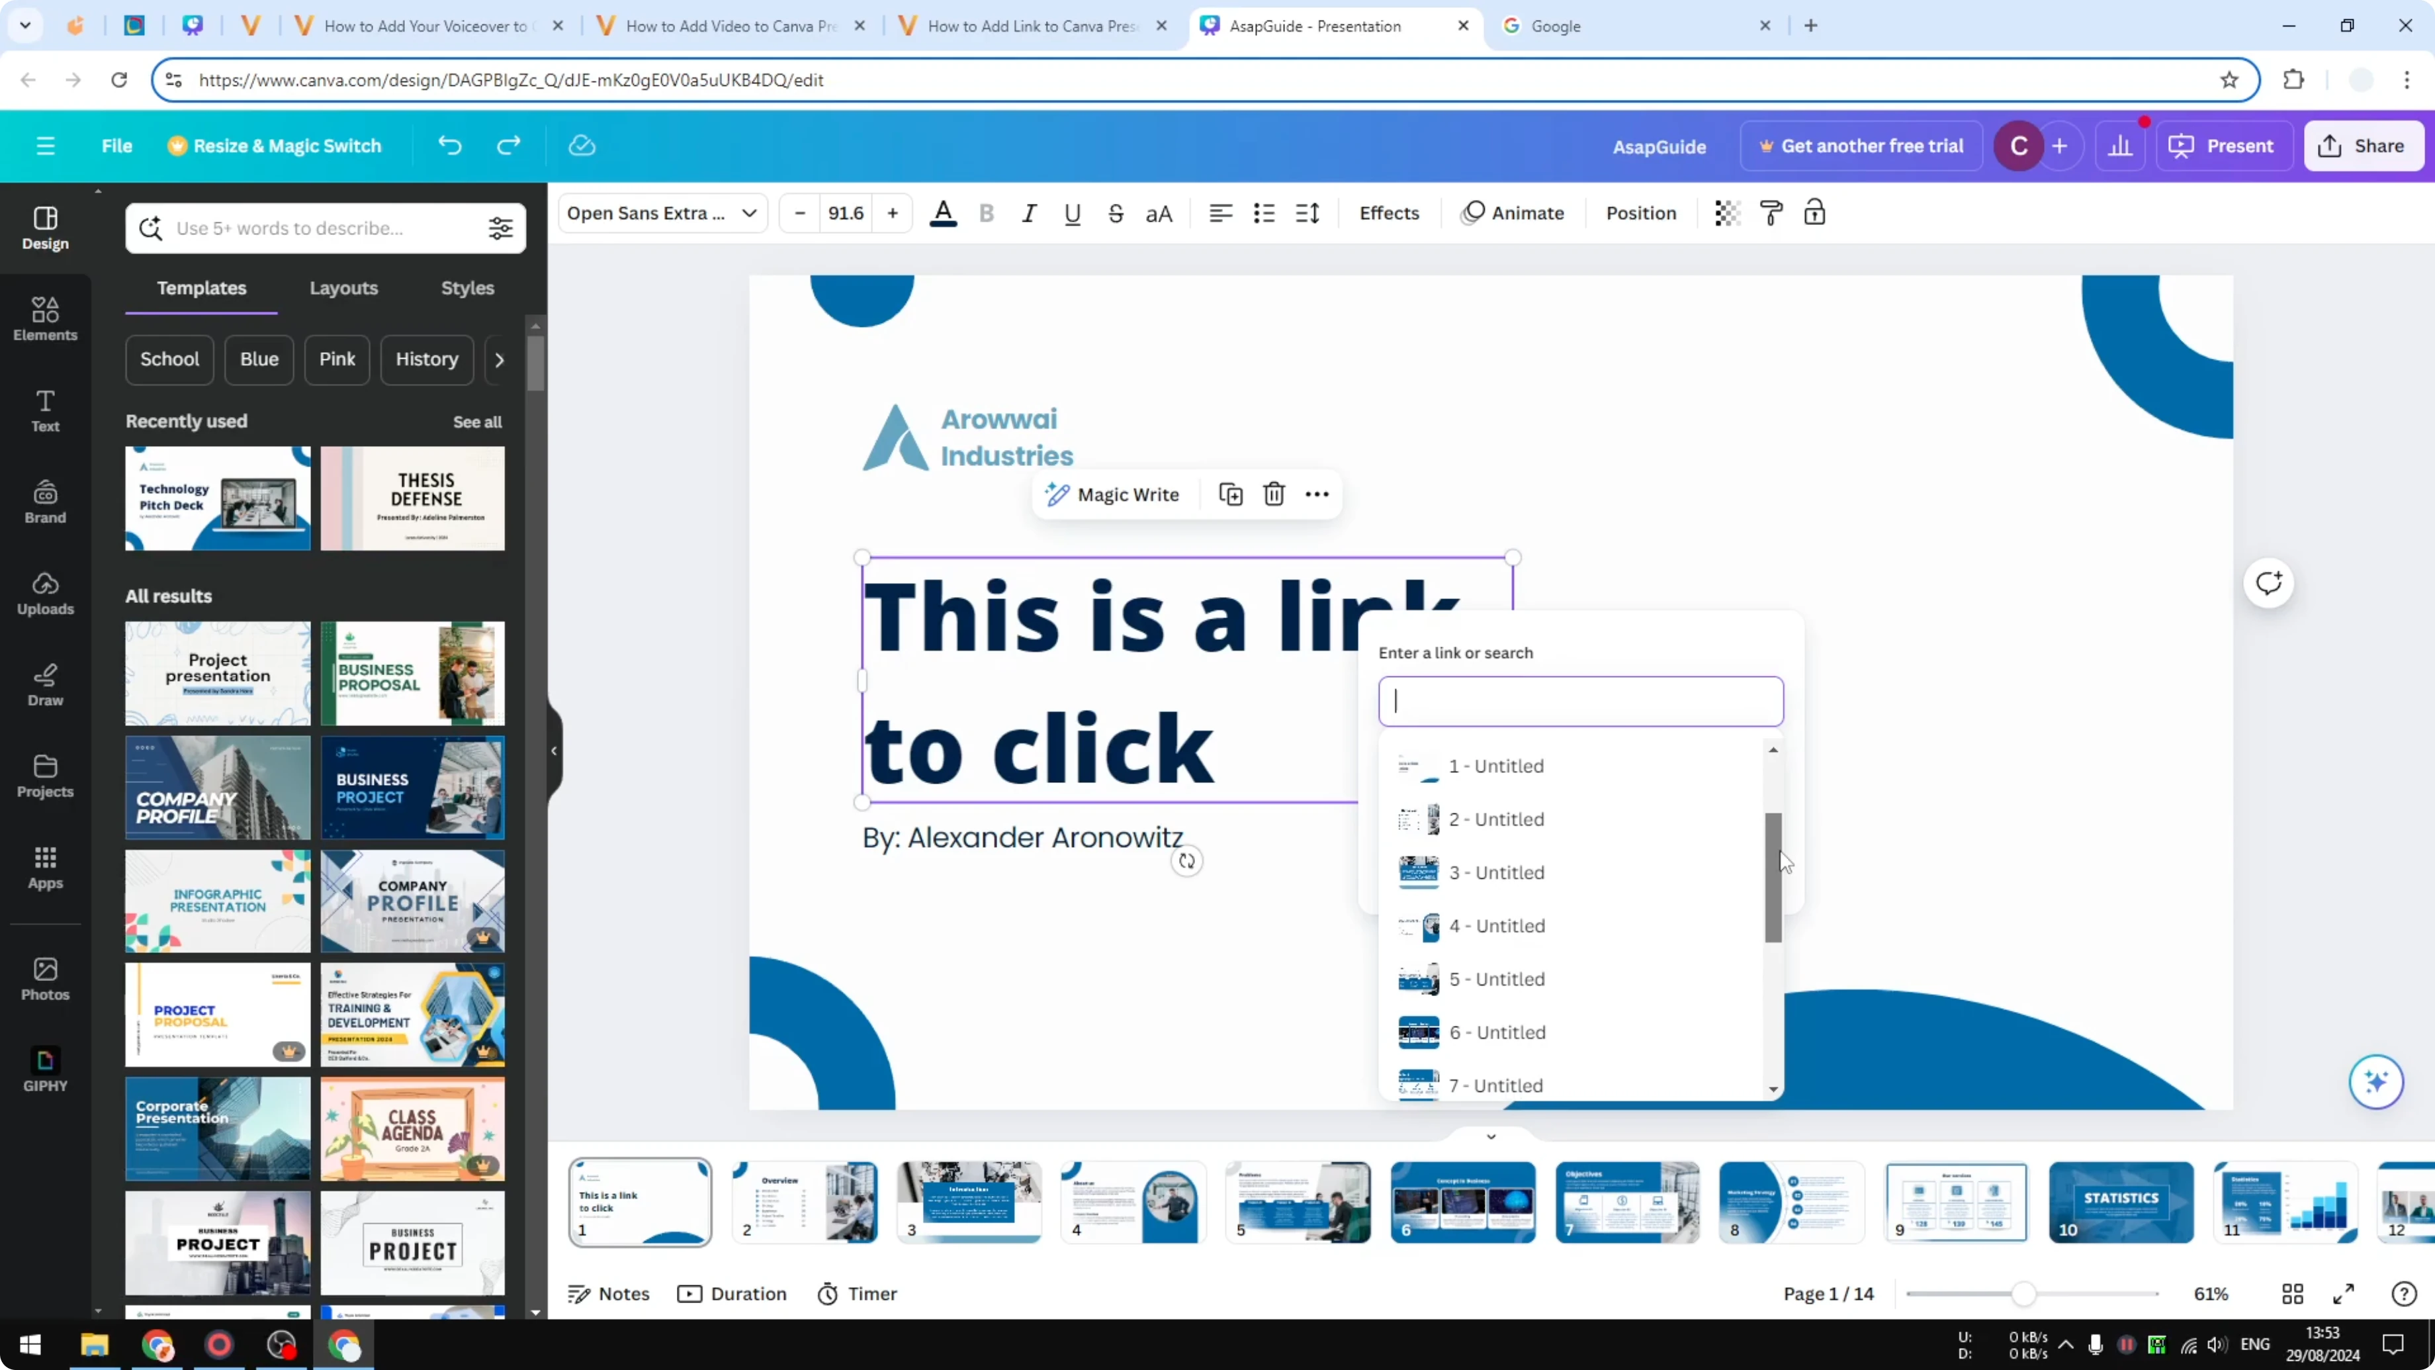Screen dimensions: 2435x1370
Task: Open the Brand panel
Action: coord(46,502)
